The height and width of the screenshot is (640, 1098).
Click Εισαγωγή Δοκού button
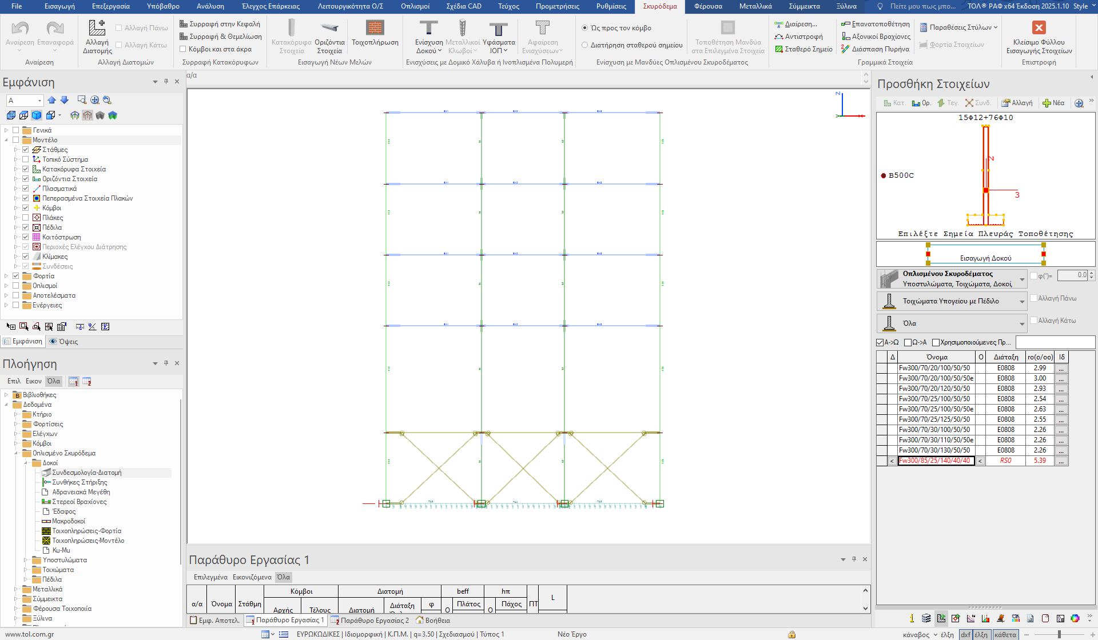pos(985,258)
